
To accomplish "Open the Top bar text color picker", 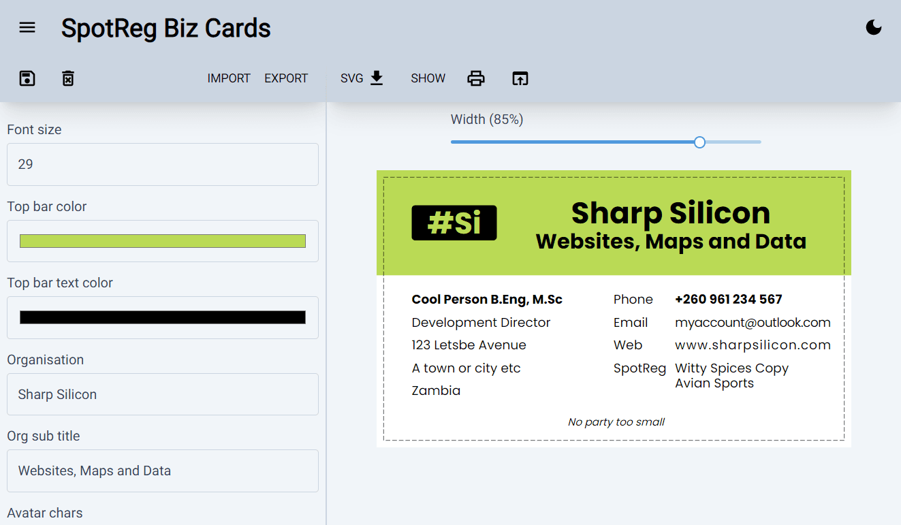I will click(x=163, y=317).
